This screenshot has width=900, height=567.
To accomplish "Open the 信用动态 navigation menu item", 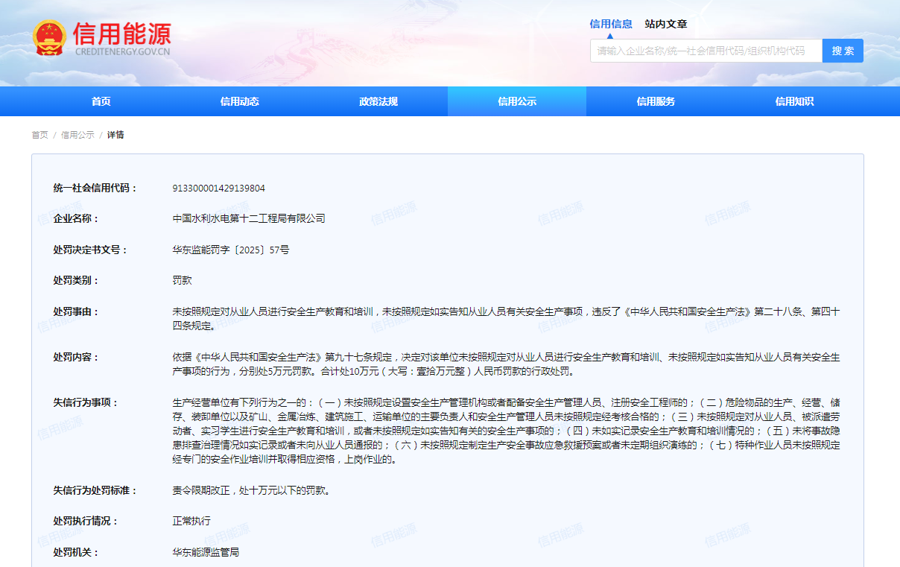I will pos(239,101).
